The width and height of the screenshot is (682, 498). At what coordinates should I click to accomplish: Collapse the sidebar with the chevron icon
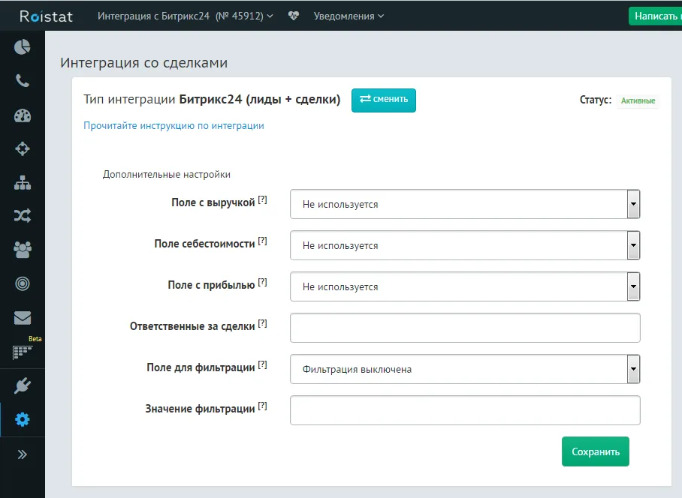point(22,454)
